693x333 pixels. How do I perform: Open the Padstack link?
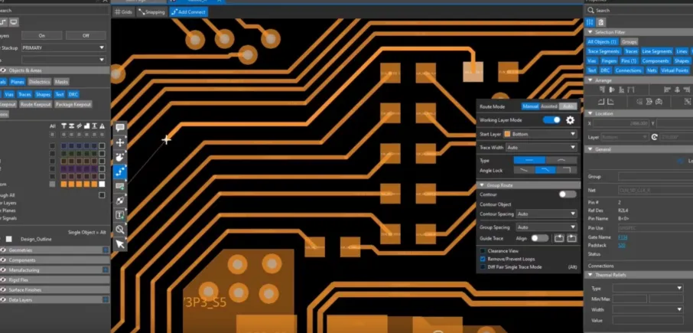point(621,245)
